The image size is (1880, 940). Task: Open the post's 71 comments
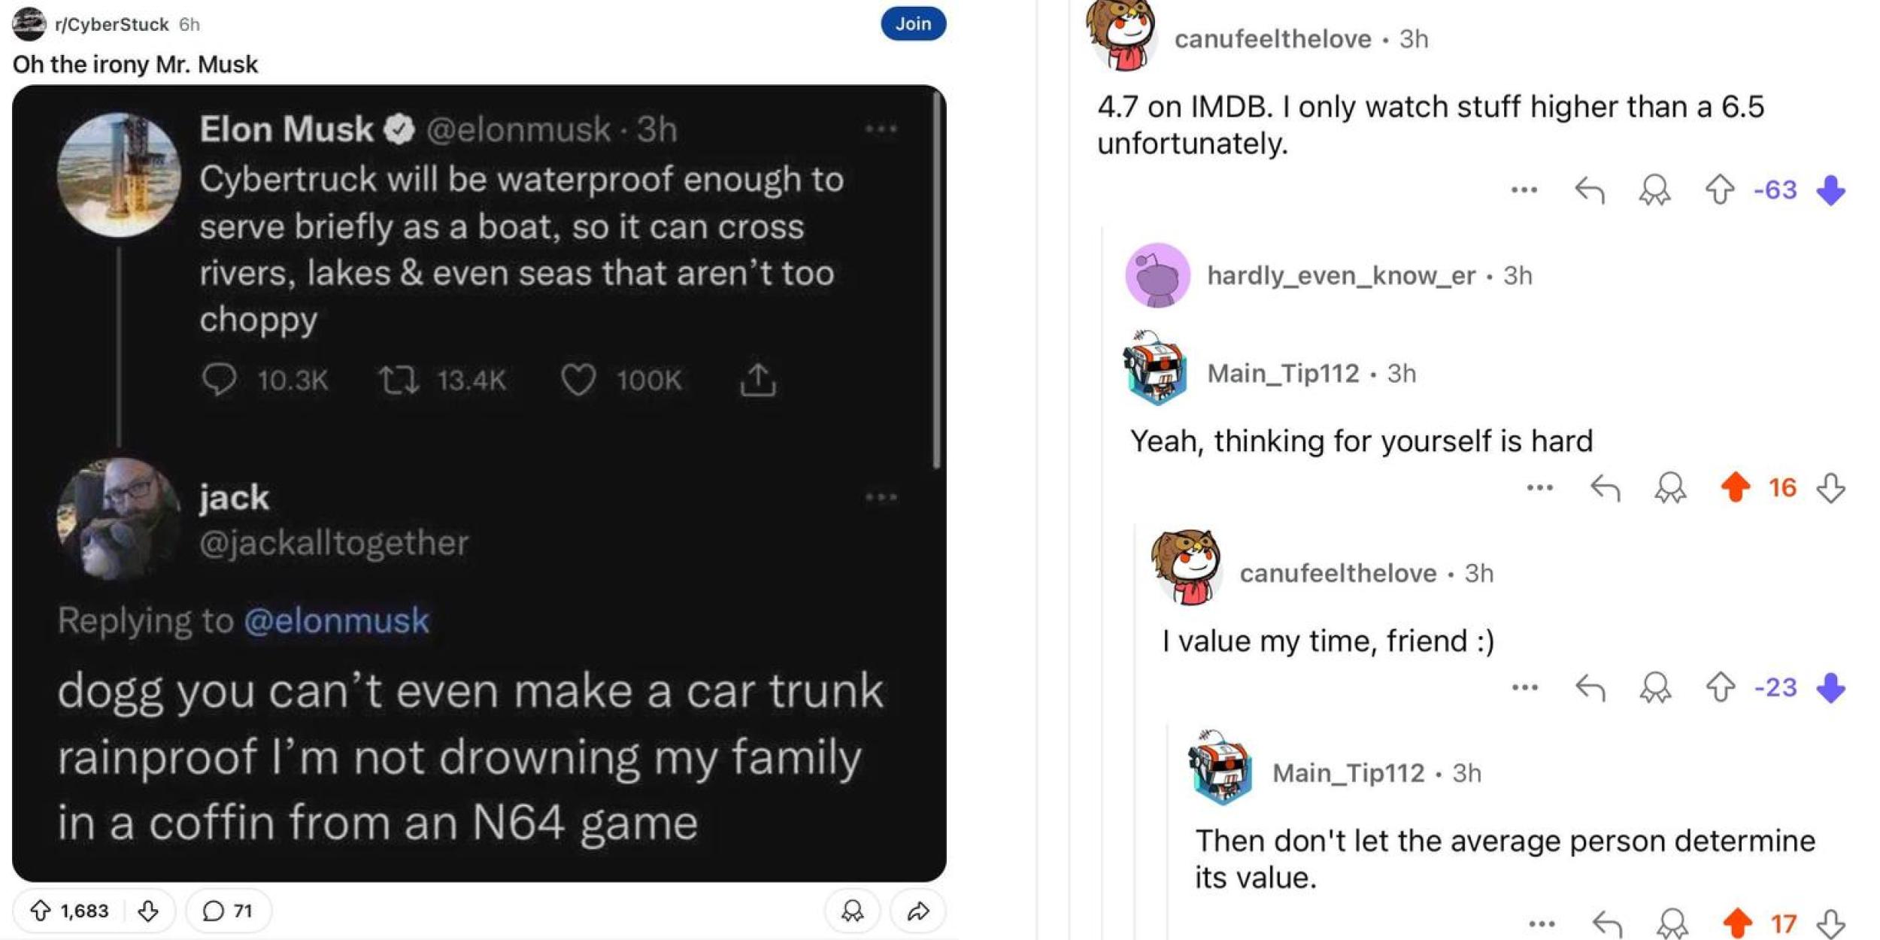coord(228,911)
